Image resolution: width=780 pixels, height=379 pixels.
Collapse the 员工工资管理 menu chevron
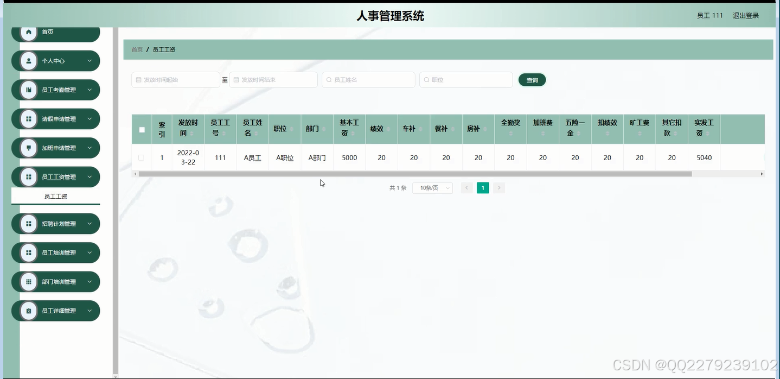(x=90, y=176)
